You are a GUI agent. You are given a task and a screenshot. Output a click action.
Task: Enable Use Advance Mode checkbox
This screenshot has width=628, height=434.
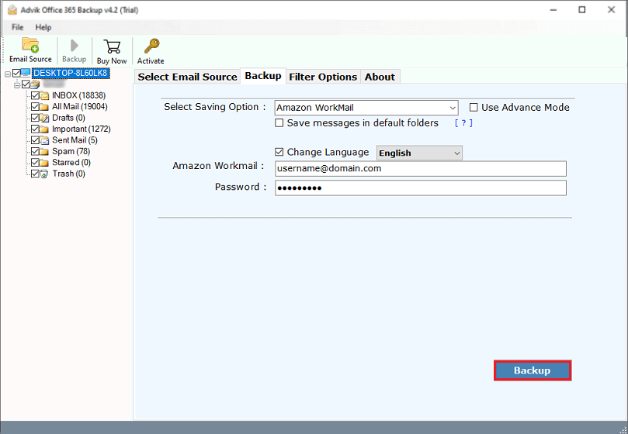474,107
